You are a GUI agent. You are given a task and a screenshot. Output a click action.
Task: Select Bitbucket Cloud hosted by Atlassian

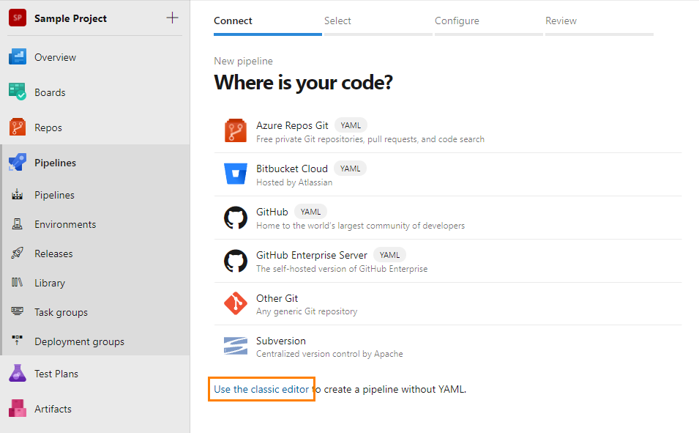pyautogui.click(x=291, y=169)
